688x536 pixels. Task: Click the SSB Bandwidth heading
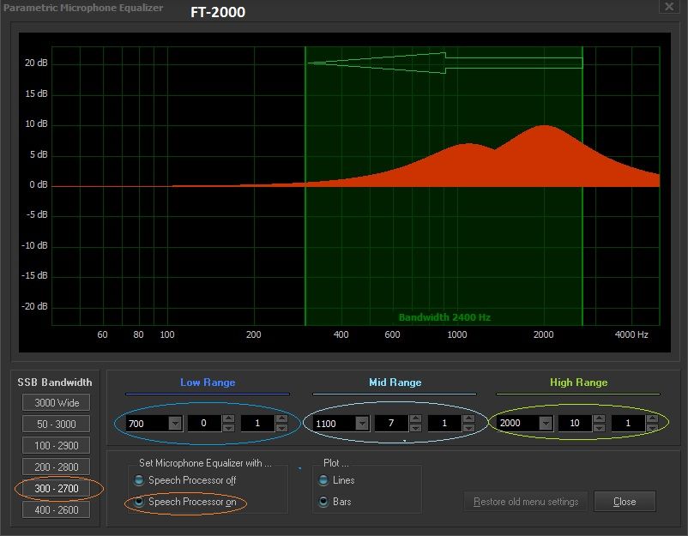tap(55, 382)
